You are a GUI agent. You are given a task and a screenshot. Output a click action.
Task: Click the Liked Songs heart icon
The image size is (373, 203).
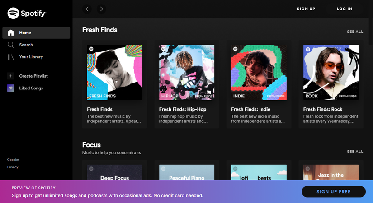pyautogui.click(x=11, y=88)
